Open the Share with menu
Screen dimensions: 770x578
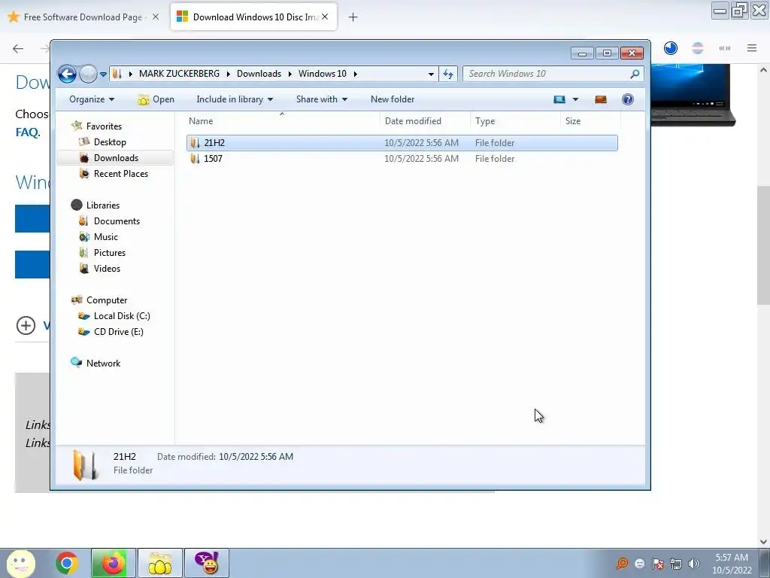pyautogui.click(x=322, y=99)
